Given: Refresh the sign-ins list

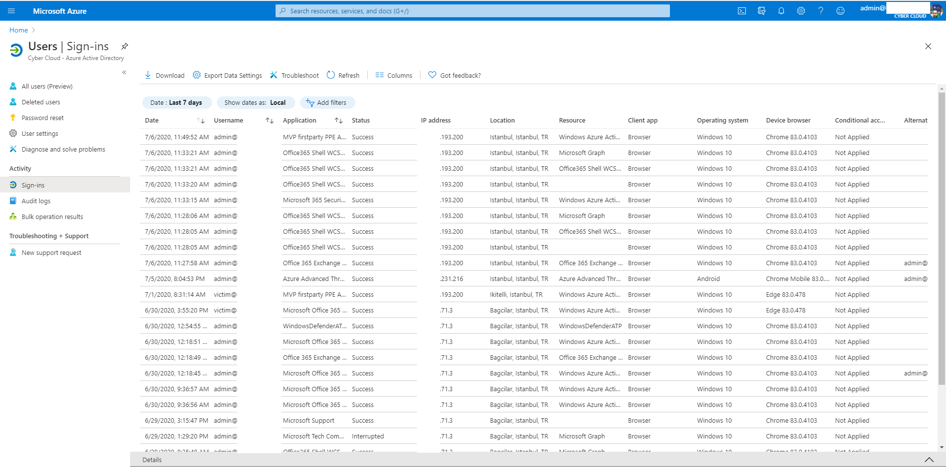Looking at the screenshot, I should tap(343, 75).
